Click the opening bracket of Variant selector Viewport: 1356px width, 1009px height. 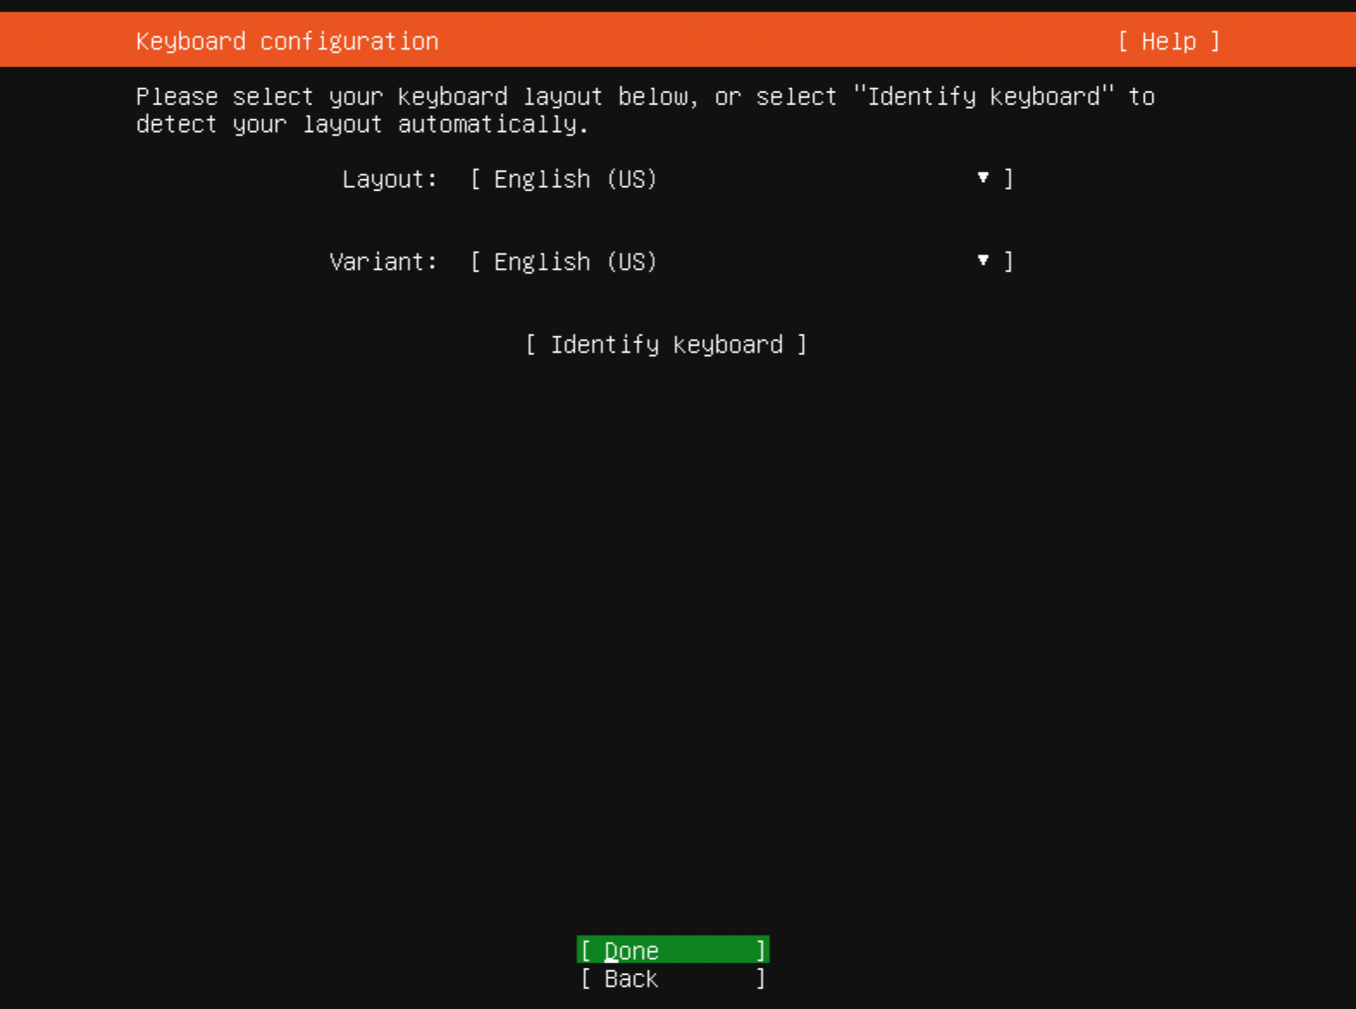[x=476, y=261]
